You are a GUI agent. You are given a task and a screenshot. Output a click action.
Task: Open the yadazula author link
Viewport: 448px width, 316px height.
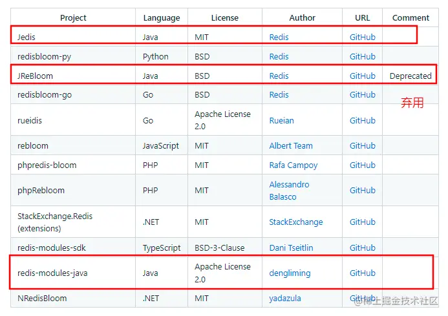pyautogui.click(x=285, y=299)
